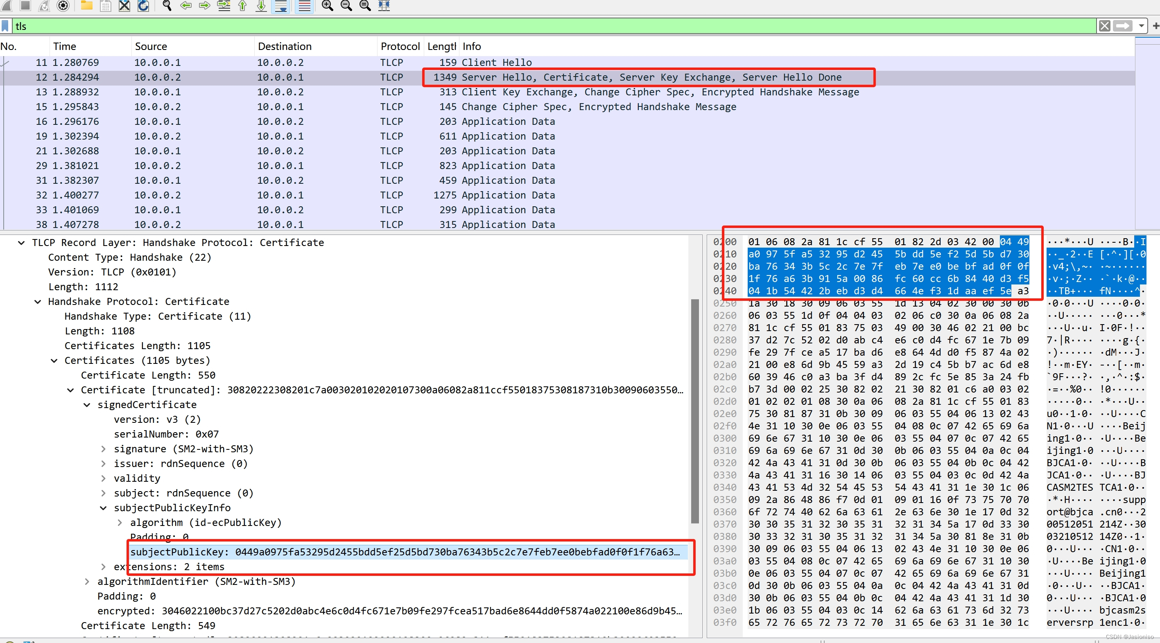Open the display filter history dropdown
This screenshot has height=643, width=1160.
point(1141,26)
